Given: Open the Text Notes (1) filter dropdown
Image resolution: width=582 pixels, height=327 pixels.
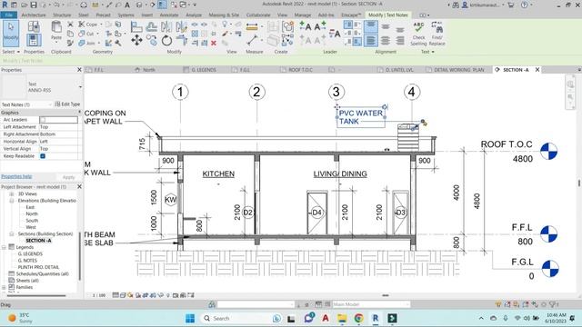Looking at the screenshot, I should pyautogui.click(x=26, y=104).
